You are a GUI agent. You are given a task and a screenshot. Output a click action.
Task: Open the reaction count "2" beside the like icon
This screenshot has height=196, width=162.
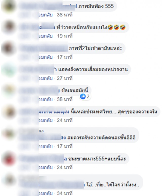(x=88, y=96)
